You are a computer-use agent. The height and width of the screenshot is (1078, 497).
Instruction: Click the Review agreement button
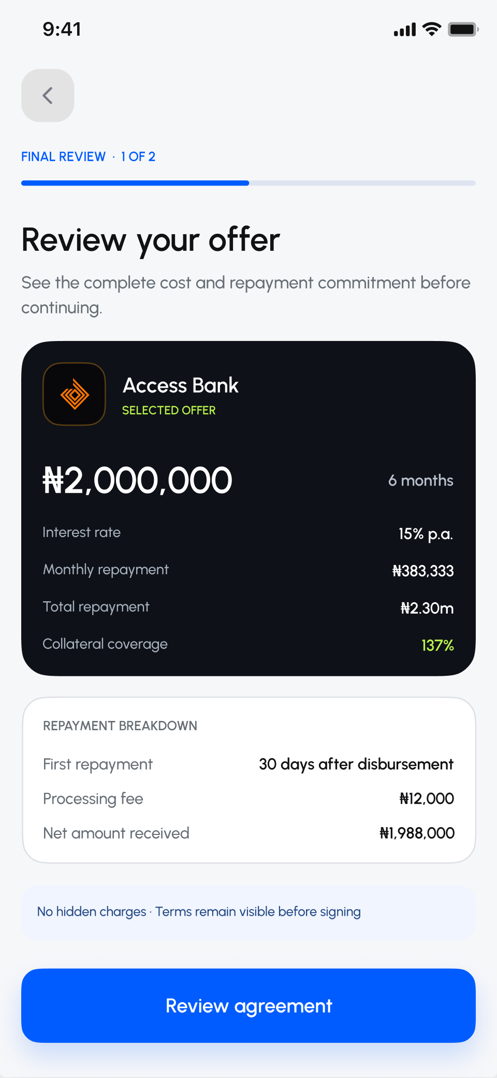point(248,1005)
